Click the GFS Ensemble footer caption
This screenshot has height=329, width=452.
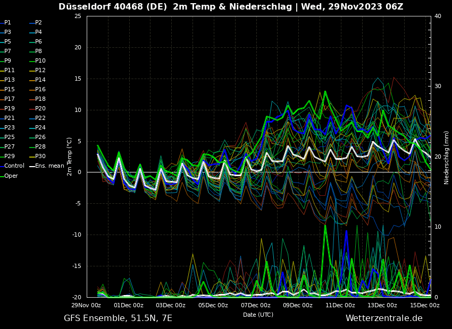[118, 318]
